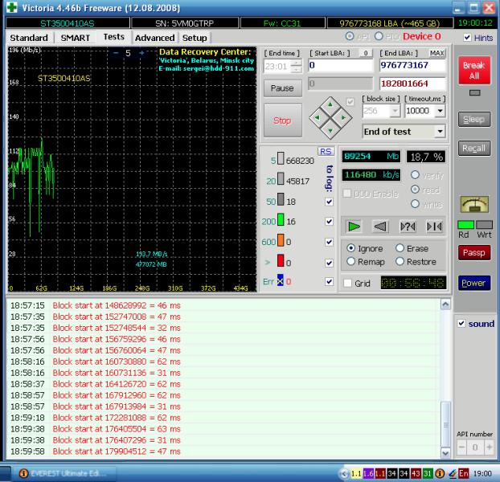500x482 pixels.
Task: Click the red Break All button
Action: pyautogui.click(x=473, y=71)
